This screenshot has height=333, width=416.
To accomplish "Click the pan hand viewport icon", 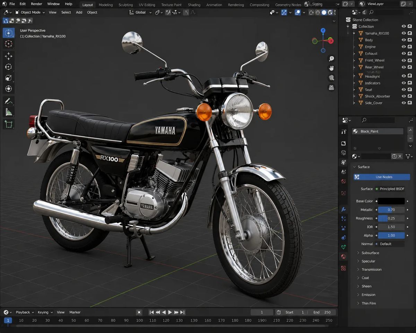I will 331,68.
